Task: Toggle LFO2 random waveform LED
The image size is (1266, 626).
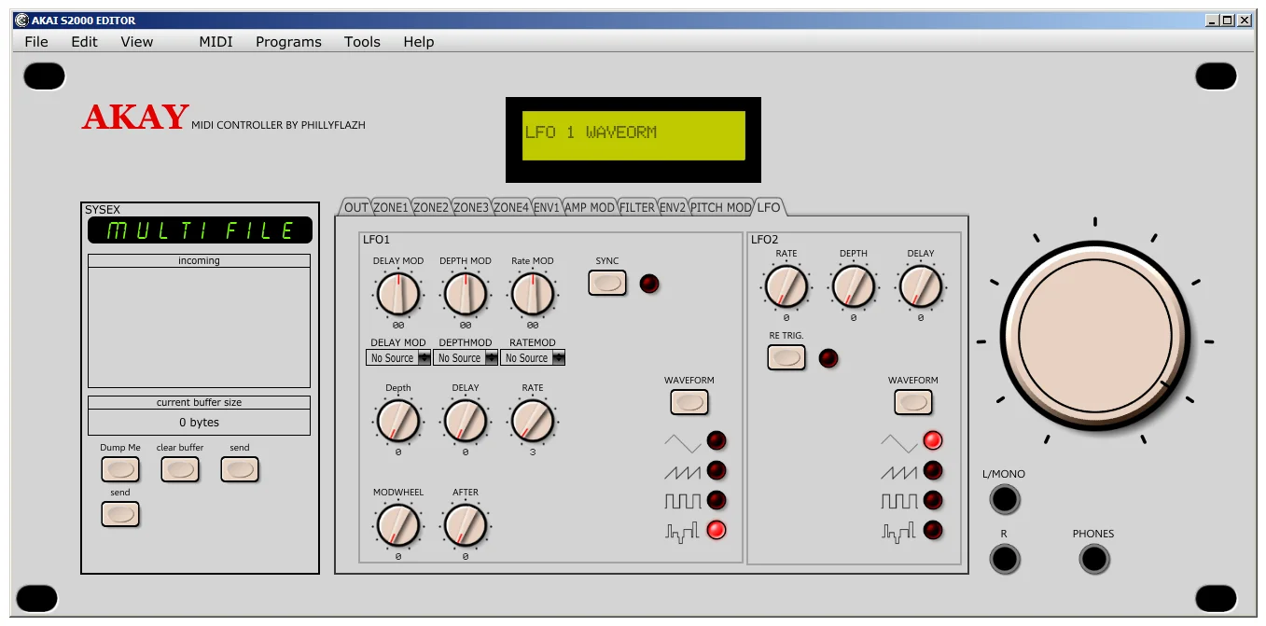Action: 933,530
